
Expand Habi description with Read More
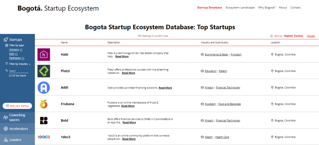[x=122, y=57]
